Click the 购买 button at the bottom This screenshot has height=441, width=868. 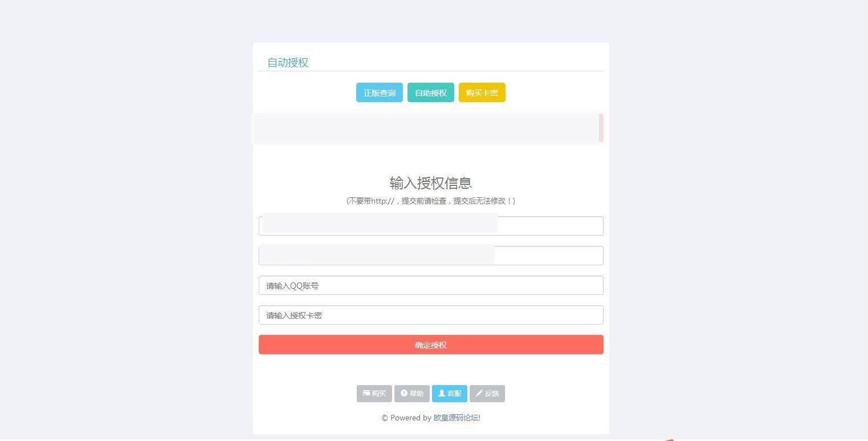(374, 393)
